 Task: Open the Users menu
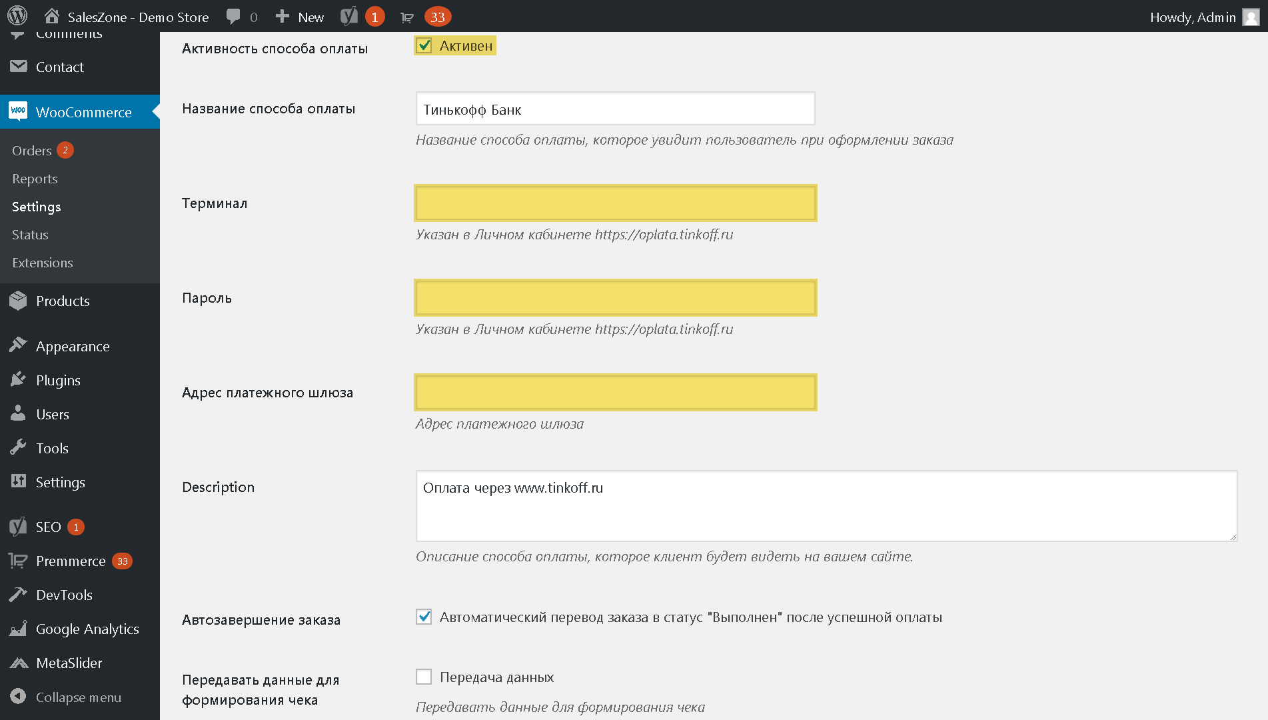click(x=53, y=414)
